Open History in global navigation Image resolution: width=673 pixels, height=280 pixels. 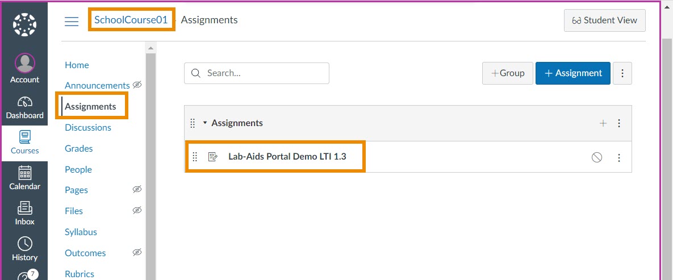[x=24, y=249]
